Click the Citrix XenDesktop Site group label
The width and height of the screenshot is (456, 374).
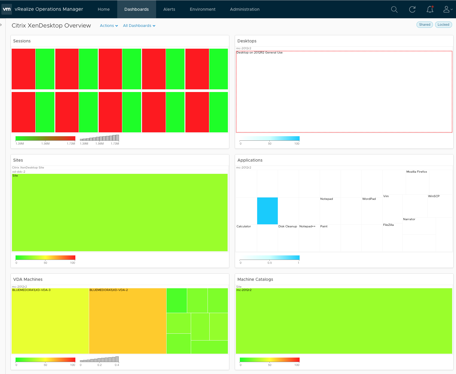coord(28,168)
